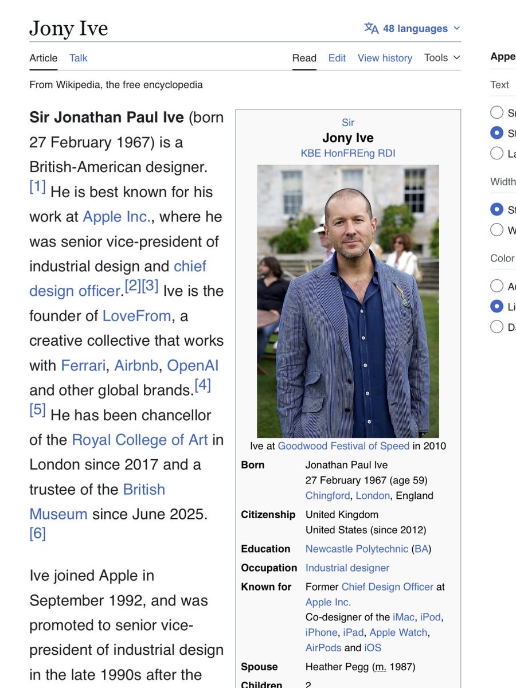Image resolution: width=516 pixels, height=688 pixels.
Task: Open the OpenAI link
Action: pyautogui.click(x=193, y=365)
